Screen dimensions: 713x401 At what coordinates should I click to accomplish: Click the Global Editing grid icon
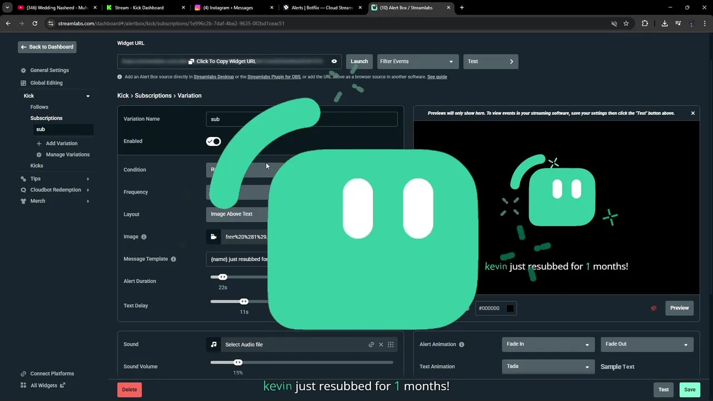coord(23,83)
